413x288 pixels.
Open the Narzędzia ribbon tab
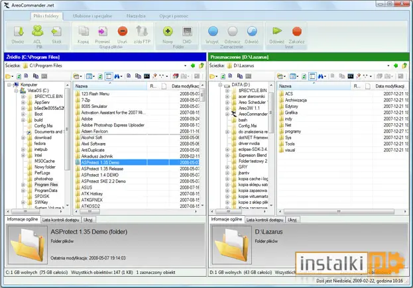[x=136, y=16]
